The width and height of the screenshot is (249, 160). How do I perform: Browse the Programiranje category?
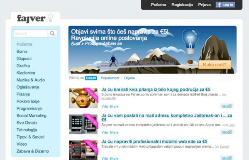(x=29, y=108)
